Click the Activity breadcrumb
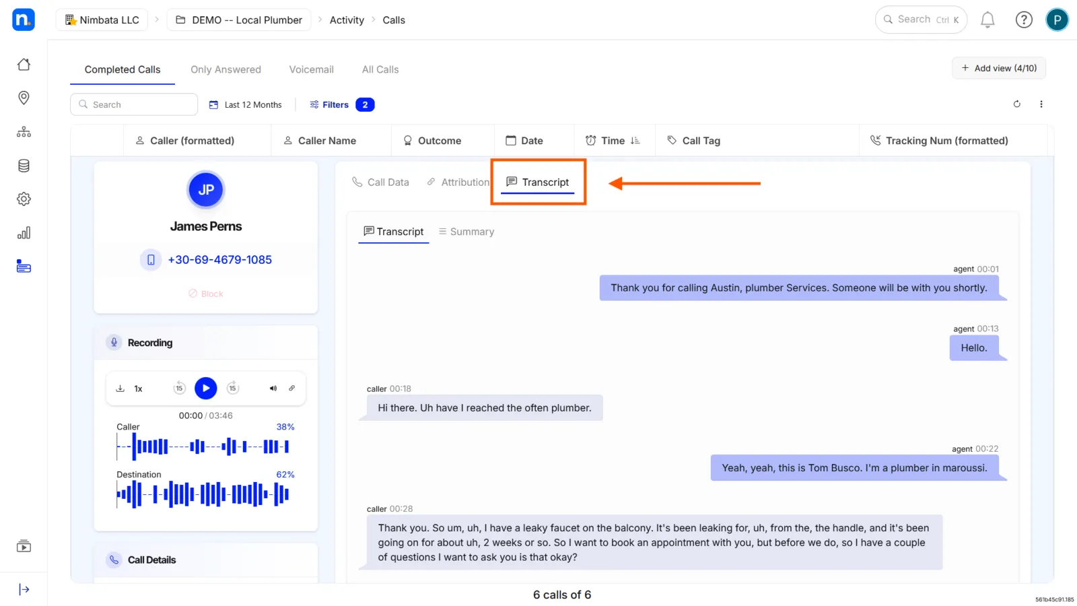Screen dimensions: 1077x606 (x=347, y=20)
